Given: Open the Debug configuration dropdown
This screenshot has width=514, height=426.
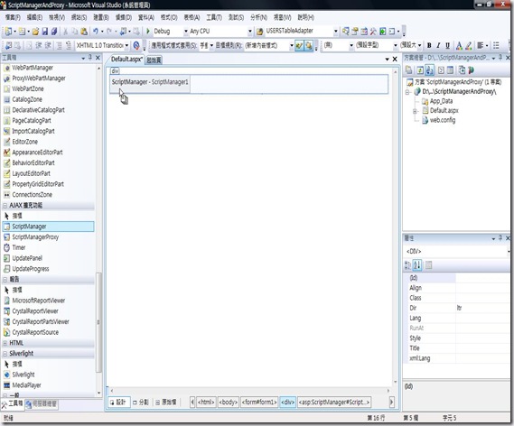Looking at the screenshot, I should pyautogui.click(x=186, y=32).
